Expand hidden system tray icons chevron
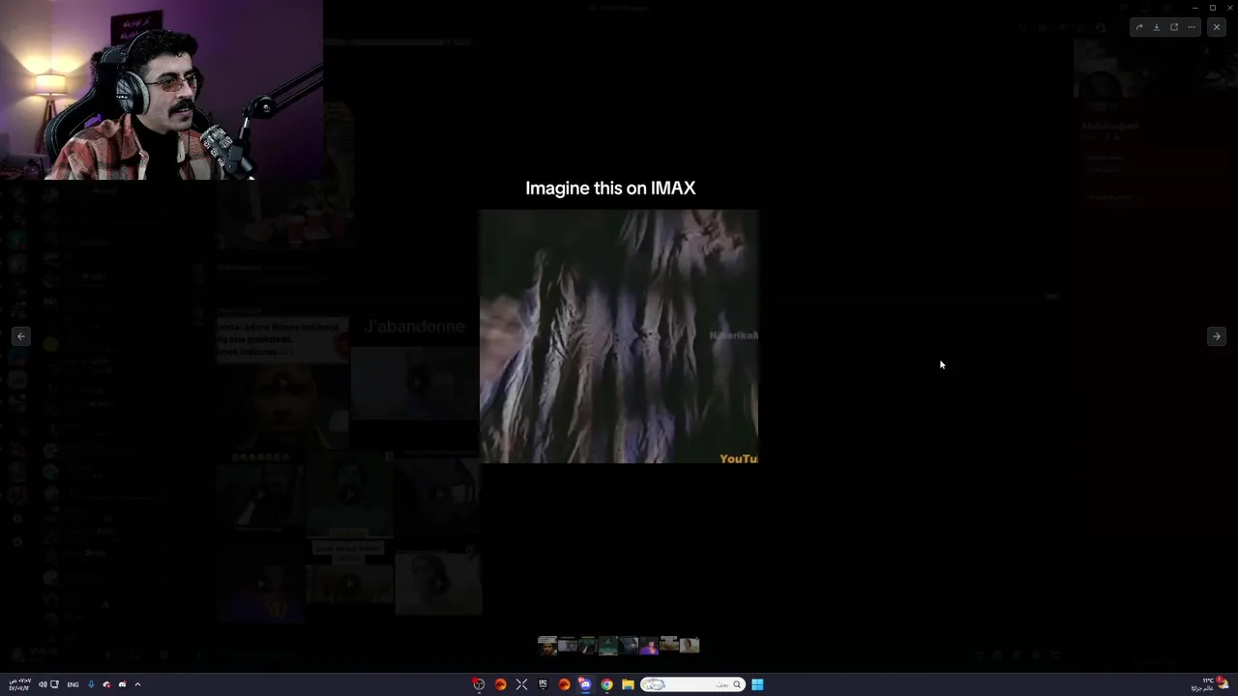Screen dimensions: 1238x696 point(137,684)
